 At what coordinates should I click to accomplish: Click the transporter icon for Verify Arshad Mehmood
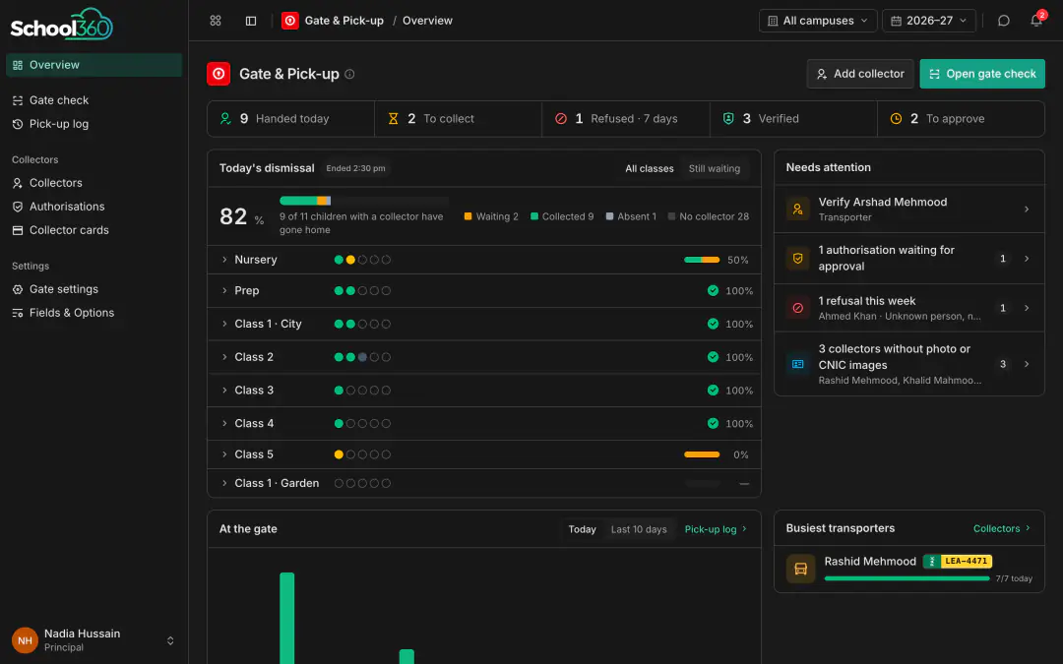pos(798,209)
